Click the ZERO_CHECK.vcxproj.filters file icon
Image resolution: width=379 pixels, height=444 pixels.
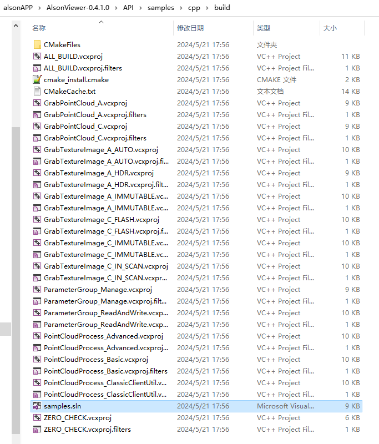tap(37, 430)
